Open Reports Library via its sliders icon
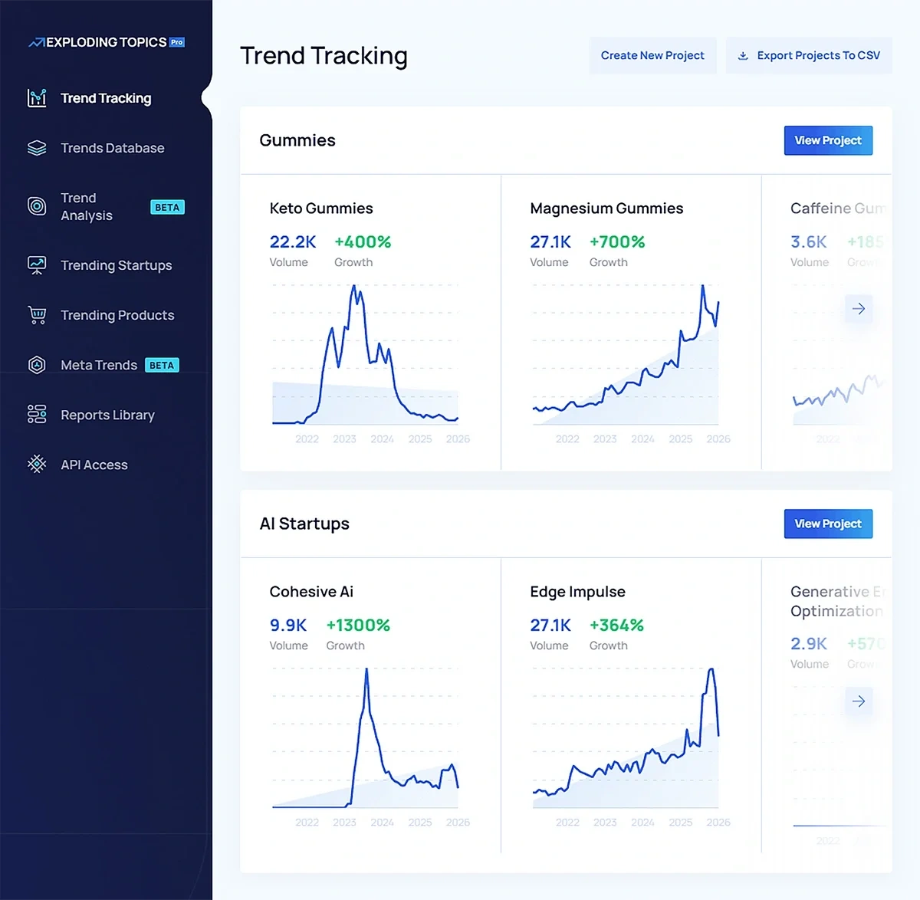Screen dimensions: 920x900 [37, 415]
